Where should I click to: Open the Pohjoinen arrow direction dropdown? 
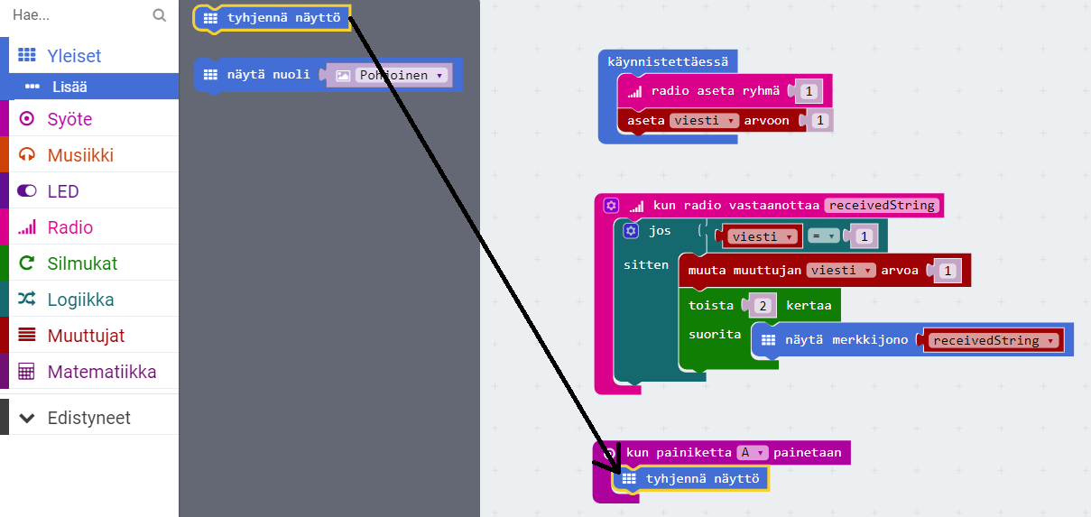[x=402, y=76]
